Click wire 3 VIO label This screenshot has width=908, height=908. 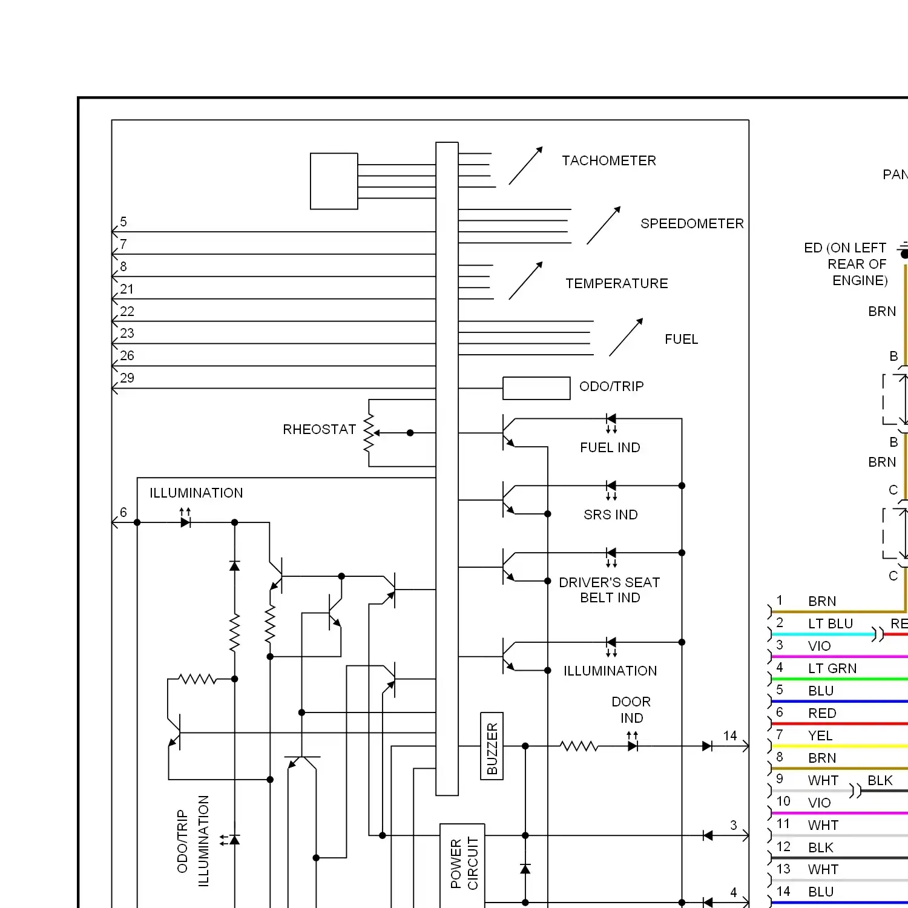[820, 646]
